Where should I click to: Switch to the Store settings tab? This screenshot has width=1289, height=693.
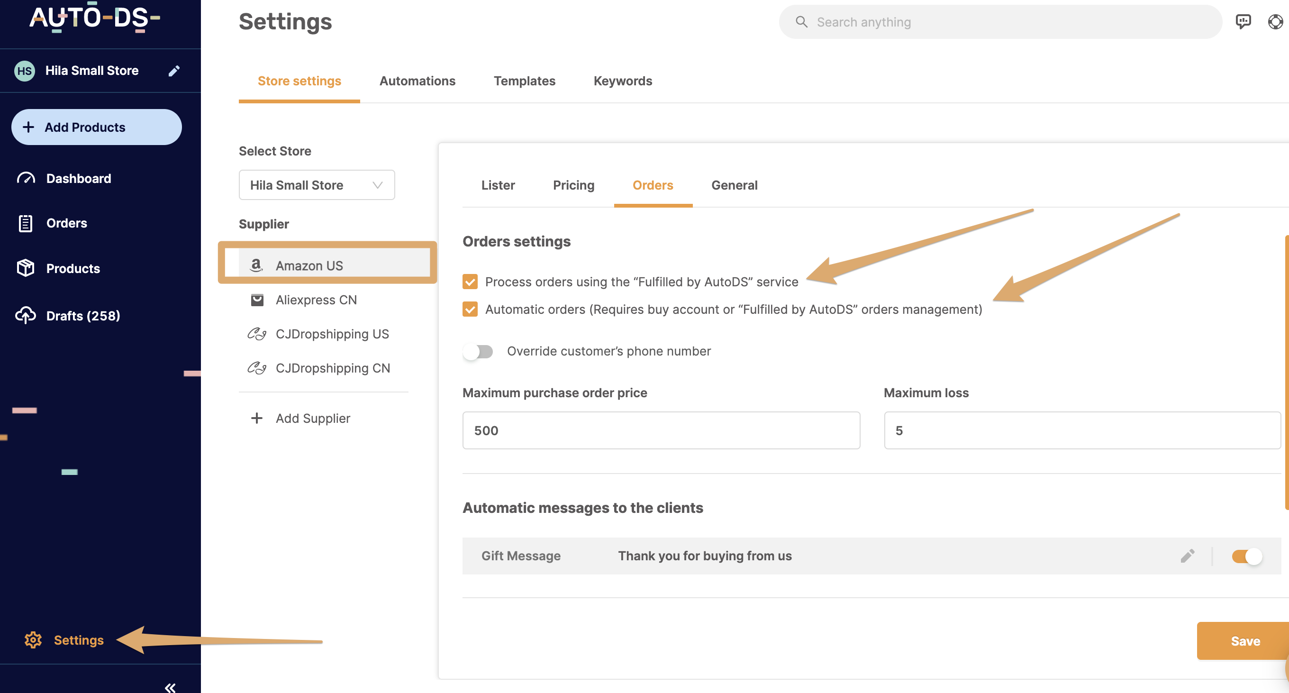(x=299, y=81)
